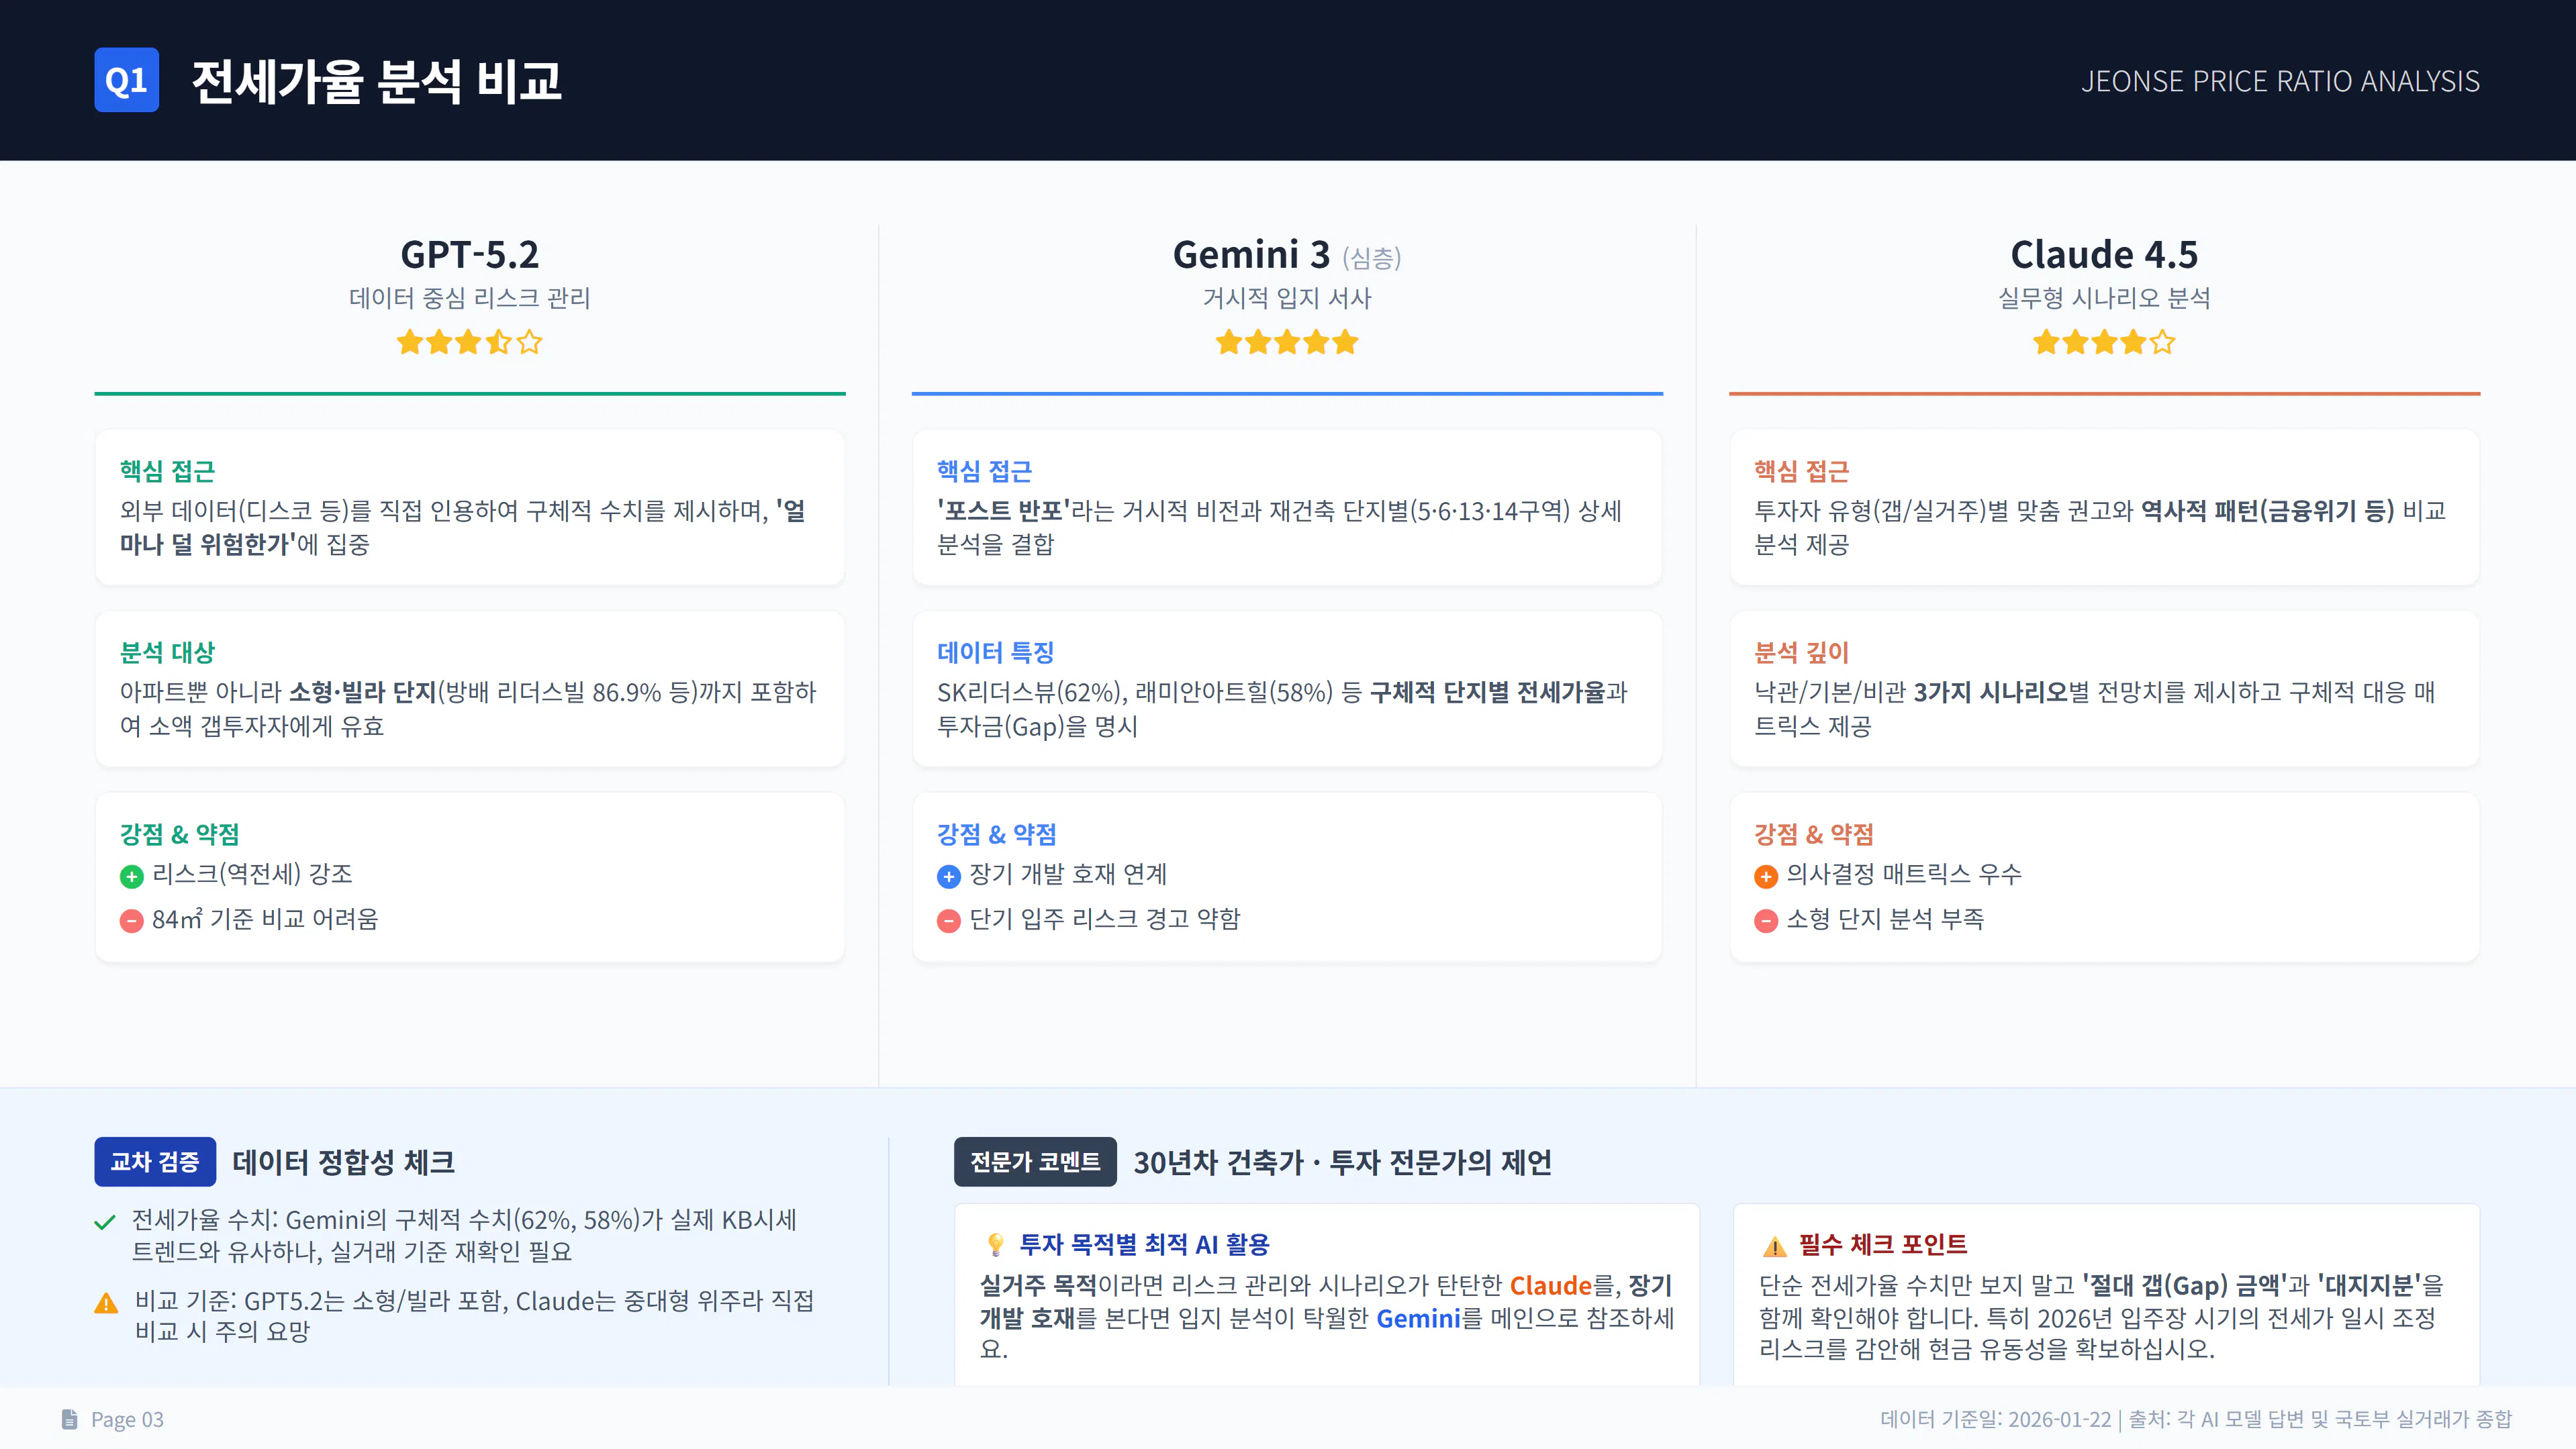Click the 전세가율 분석 비교 title
The height and width of the screenshot is (1449, 2576).
point(376,81)
